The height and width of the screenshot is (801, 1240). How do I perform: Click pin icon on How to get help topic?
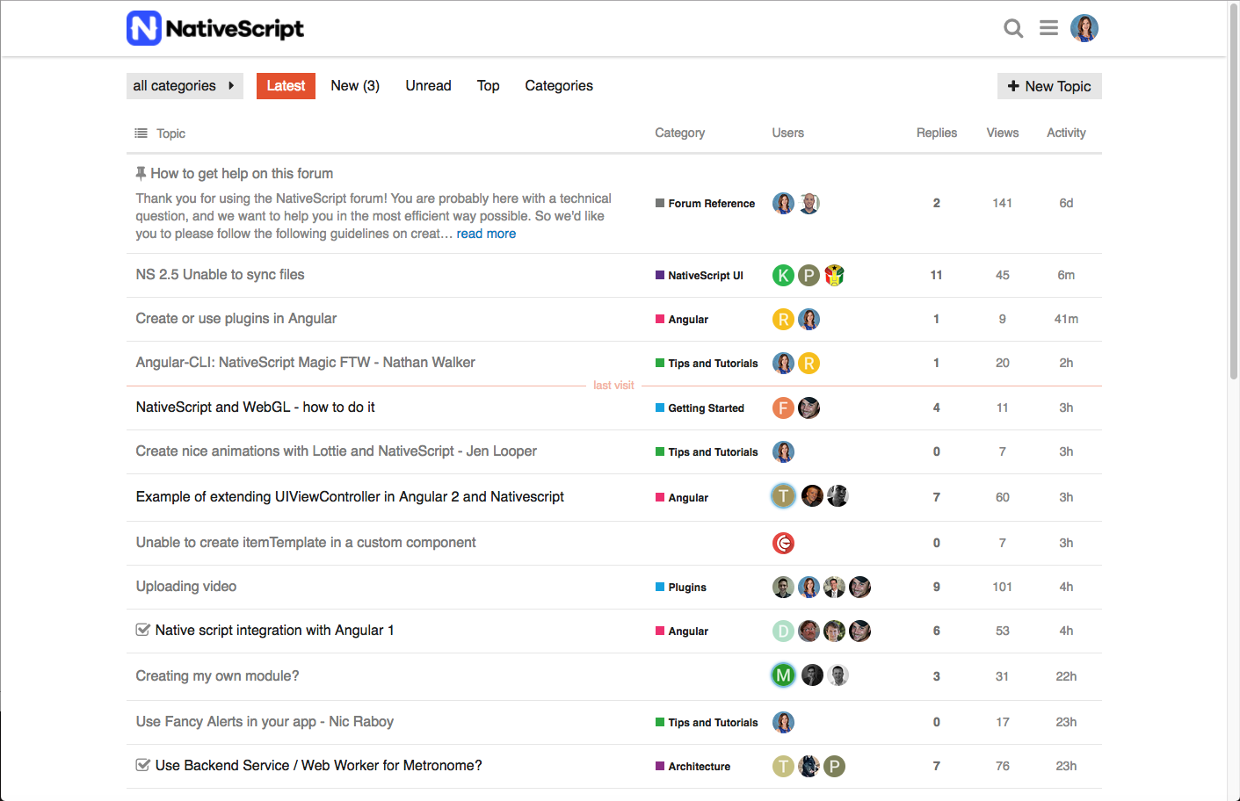pyautogui.click(x=141, y=173)
